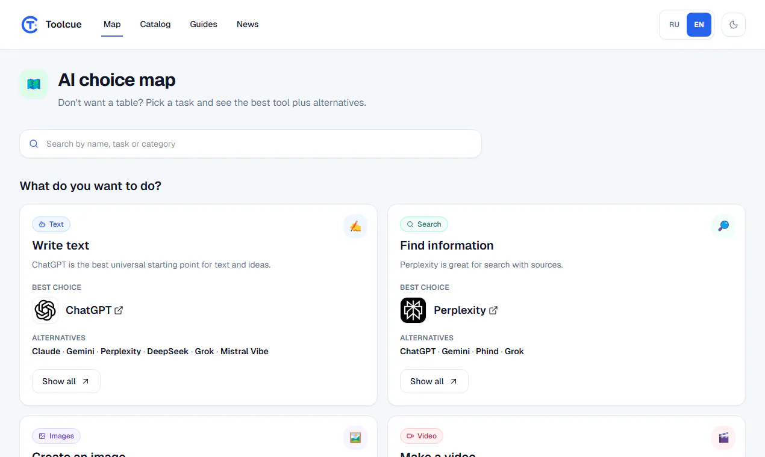Click the Find information card title
Viewport: 765px width, 457px height.
447,245
